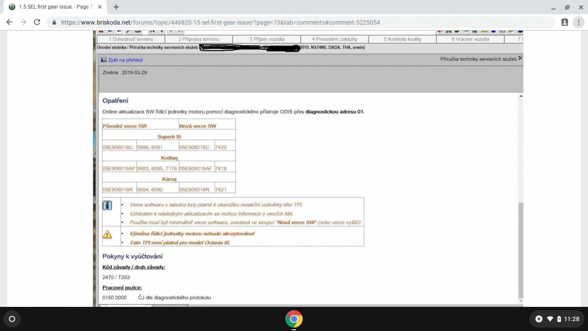Click the Superb III table header
This screenshot has height=331, width=588.
(169, 136)
